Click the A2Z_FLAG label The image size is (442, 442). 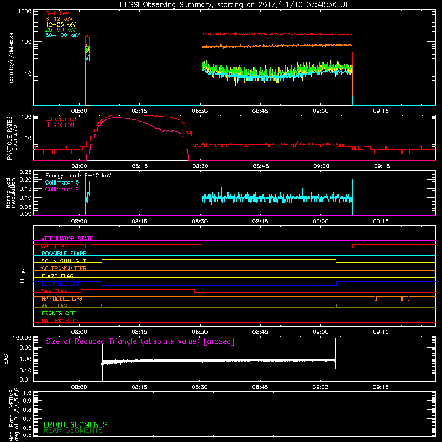(x=54, y=306)
